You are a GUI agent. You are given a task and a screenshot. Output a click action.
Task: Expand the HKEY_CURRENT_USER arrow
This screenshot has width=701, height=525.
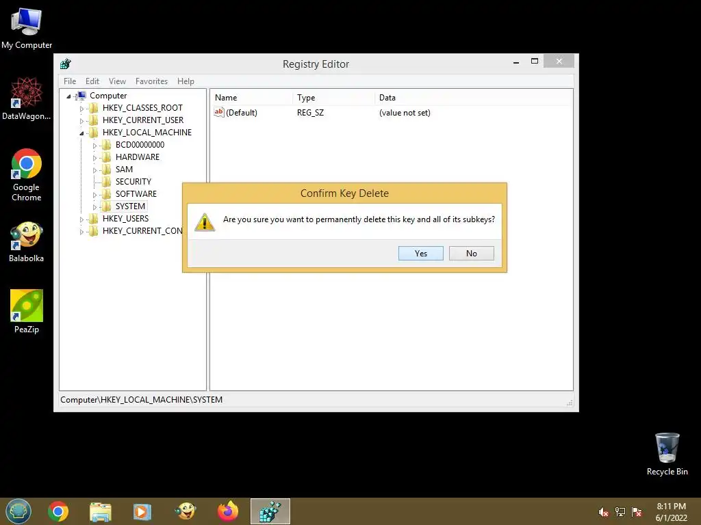coord(81,121)
